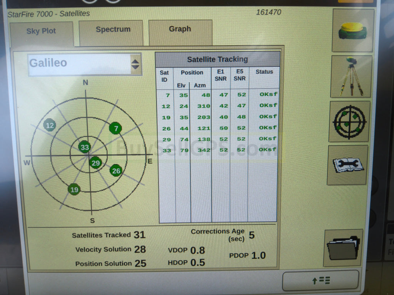Viewport: 394px width, 295px height.
Task: Switch to the Spectrum tab
Action: click(111, 33)
